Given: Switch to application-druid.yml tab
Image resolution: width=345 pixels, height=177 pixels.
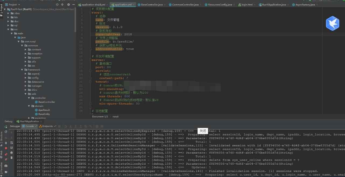Looking at the screenshot, I should pos(93,5).
